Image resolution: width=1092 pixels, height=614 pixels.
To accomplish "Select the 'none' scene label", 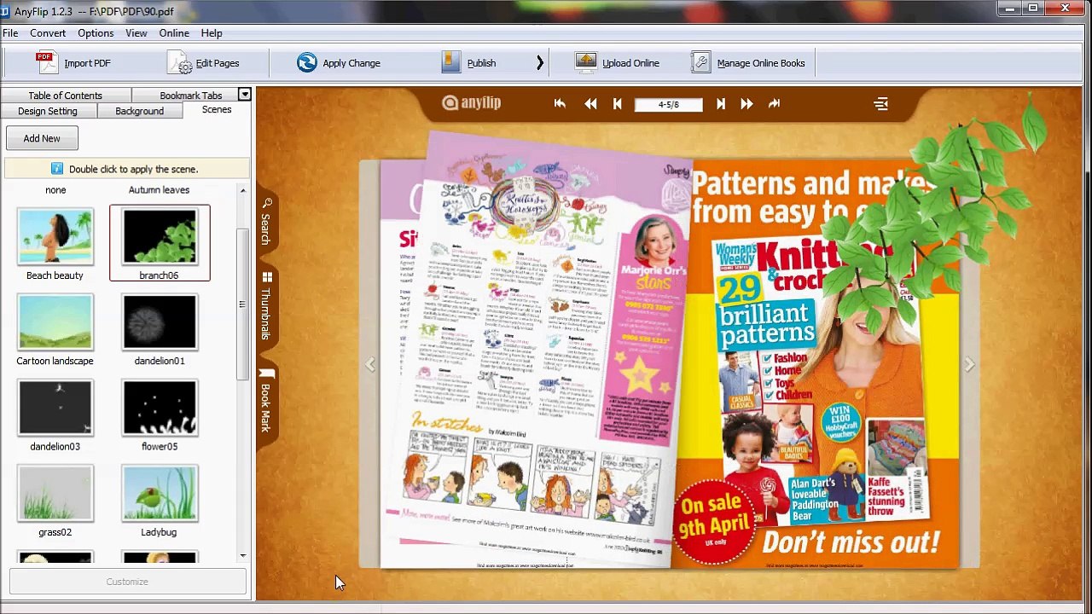I will coord(55,190).
